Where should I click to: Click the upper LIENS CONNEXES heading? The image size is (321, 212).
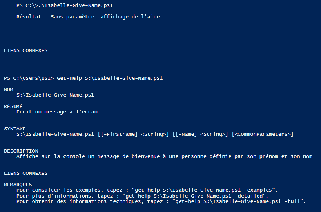(x=26, y=50)
